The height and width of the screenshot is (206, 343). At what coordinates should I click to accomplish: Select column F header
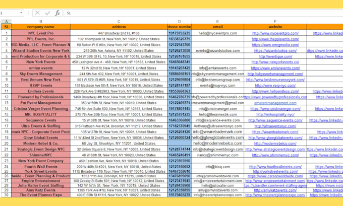(275, 22)
